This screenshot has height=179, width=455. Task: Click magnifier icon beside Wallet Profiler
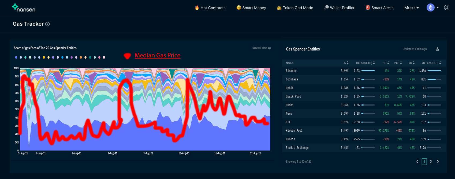click(326, 7)
